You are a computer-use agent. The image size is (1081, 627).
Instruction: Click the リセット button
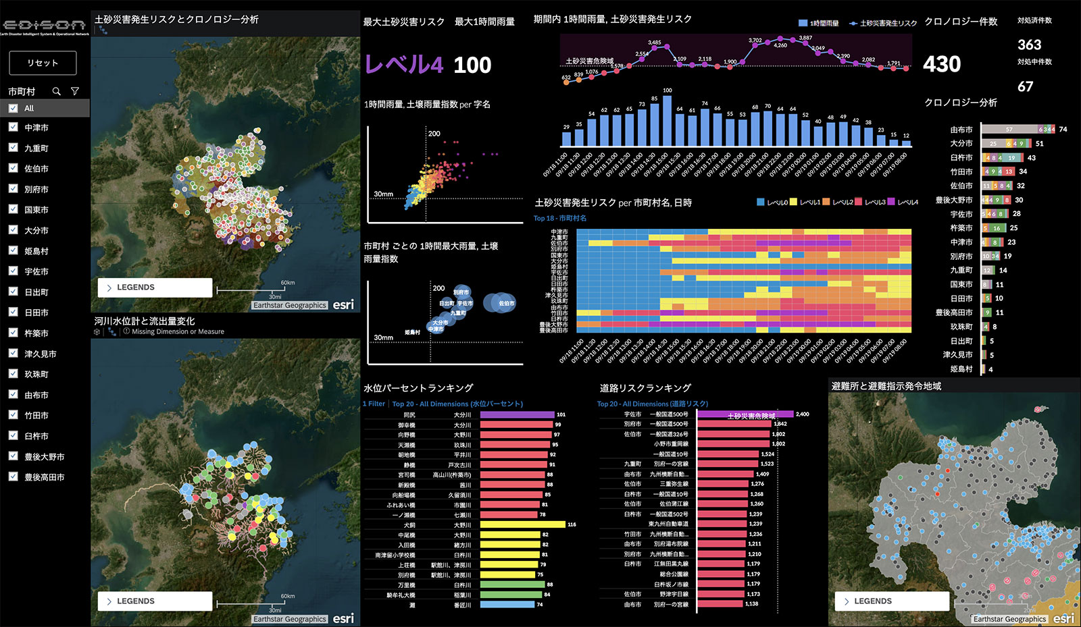point(43,63)
